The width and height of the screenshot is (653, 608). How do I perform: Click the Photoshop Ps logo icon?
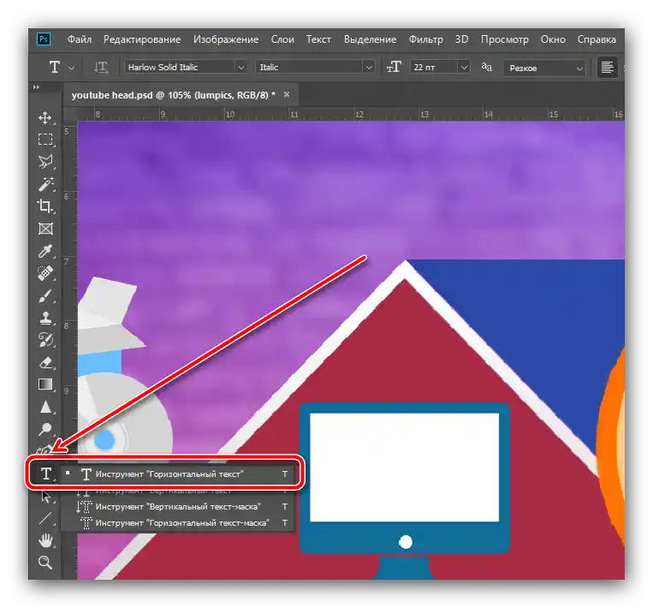pos(44,39)
